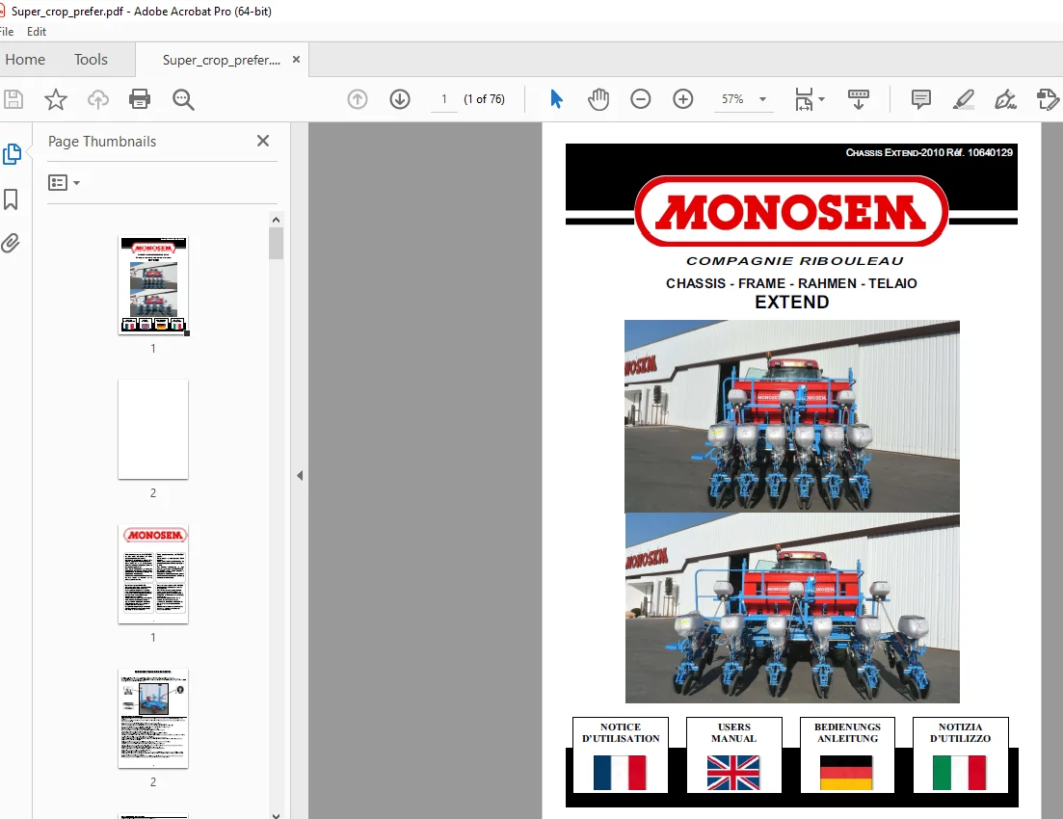The image size is (1063, 819).
Task: Click the UK flag Users Manual box
Action: 733,754
